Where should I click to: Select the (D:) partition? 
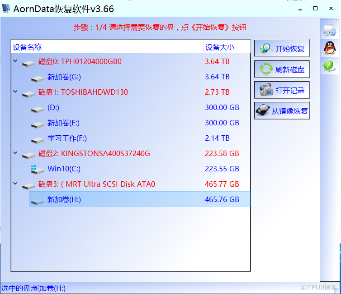point(53,107)
